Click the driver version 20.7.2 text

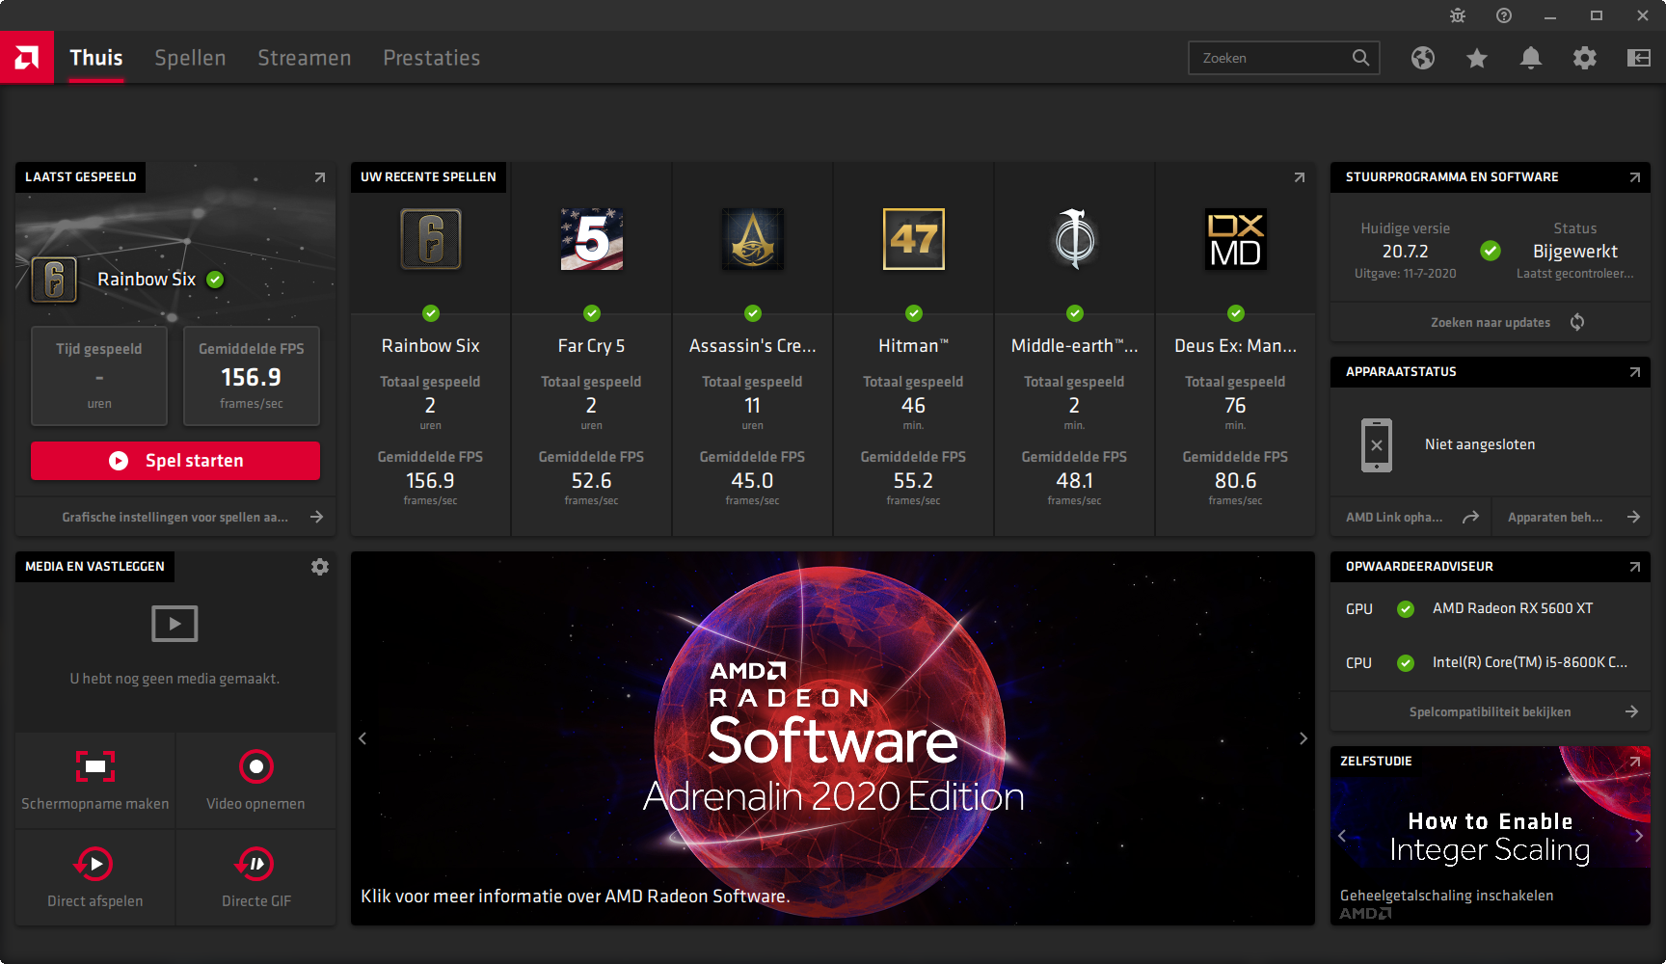pos(1406,252)
